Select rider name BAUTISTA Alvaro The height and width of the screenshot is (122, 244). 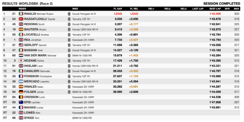(x=35, y=29)
